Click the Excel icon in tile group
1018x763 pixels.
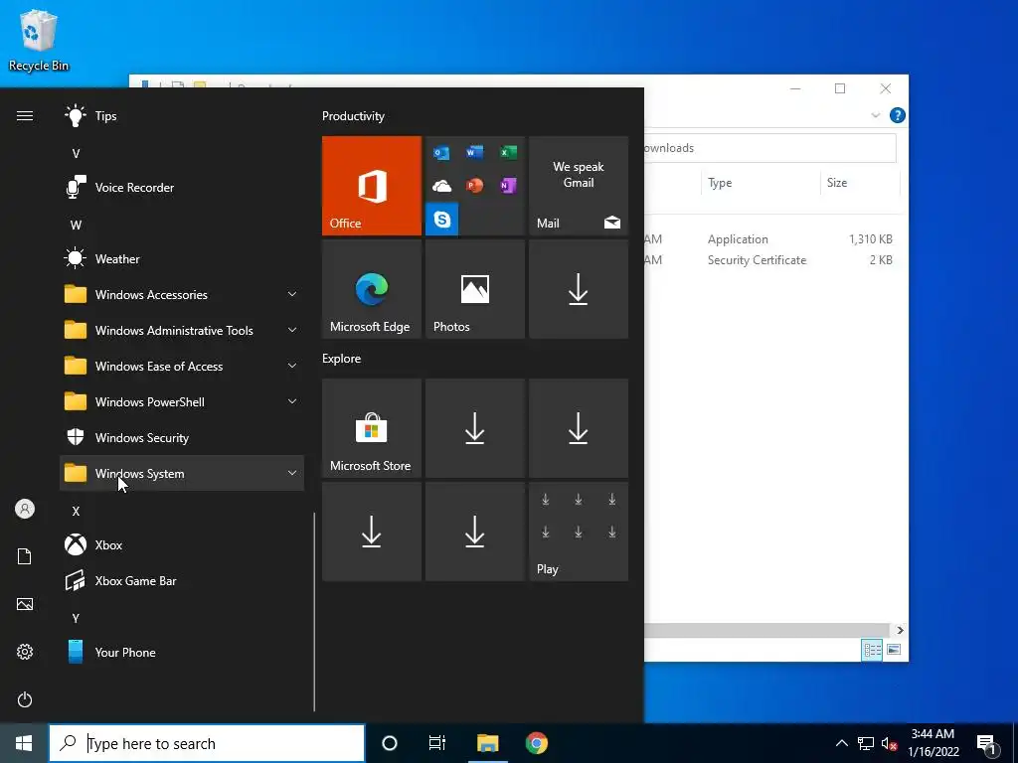pos(508,152)
